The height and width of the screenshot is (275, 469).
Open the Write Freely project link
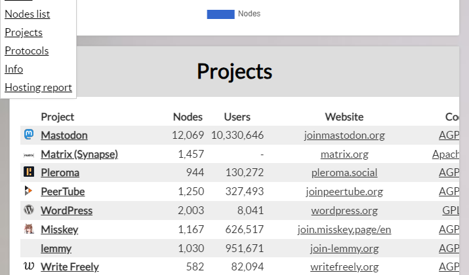(70, 266)
